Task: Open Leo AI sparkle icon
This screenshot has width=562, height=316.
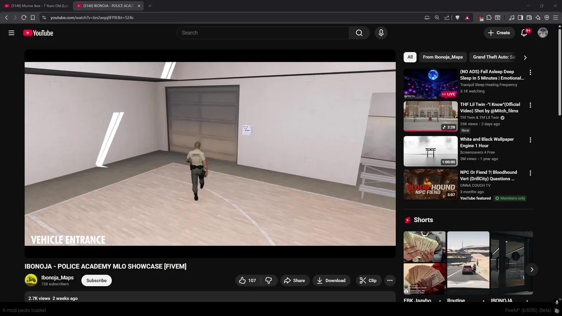Action: click(538, 18)
